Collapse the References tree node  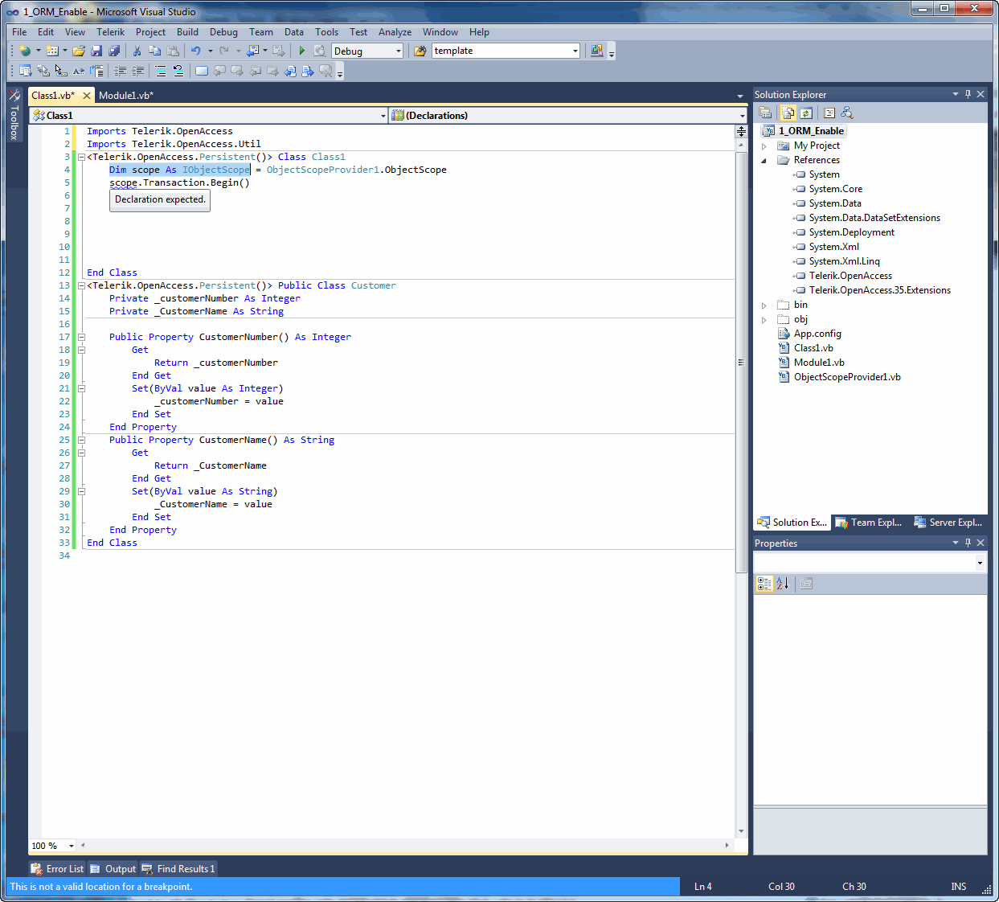(764, 161)
